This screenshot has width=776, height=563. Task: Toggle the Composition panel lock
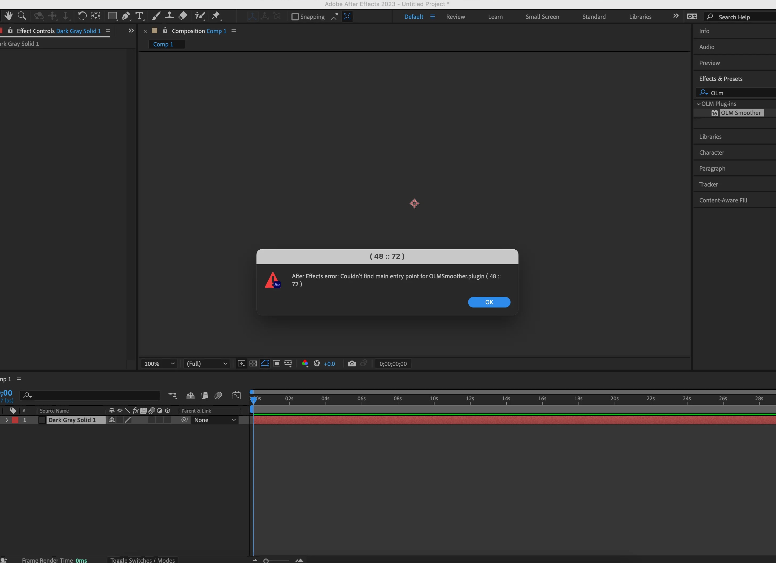[x=165, y=31]
